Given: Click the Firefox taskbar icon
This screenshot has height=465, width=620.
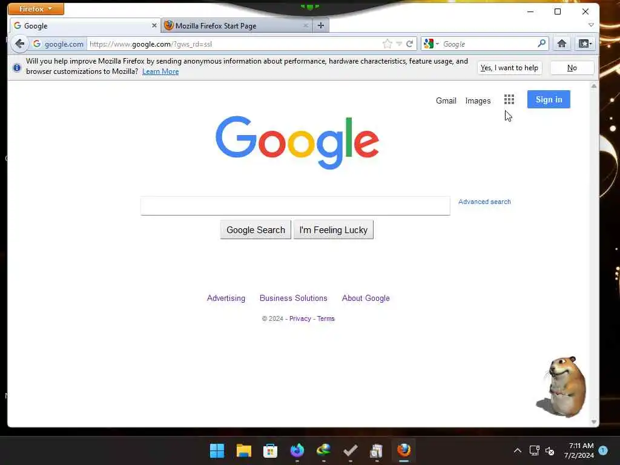Looking at the screenshot, I should [x=404, y=450].
